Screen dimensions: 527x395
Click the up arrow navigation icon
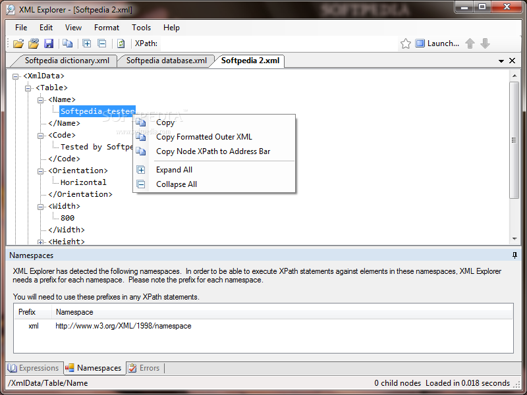470,43
